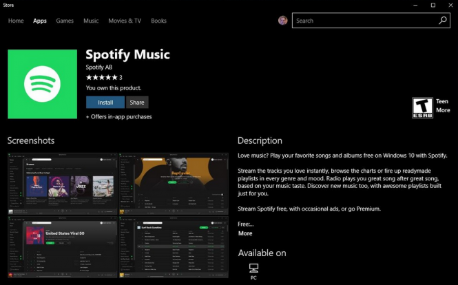Click the ESRB Teen rating icon
Image resolution: width=458 pixels, height=285 pixels.
pyautogui.click(x=421, y=106)
